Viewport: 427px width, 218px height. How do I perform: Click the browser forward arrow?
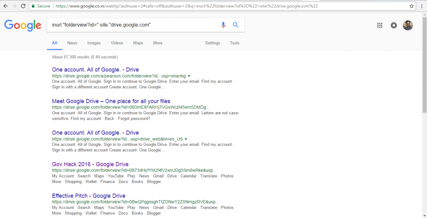(x=14, y=6)
